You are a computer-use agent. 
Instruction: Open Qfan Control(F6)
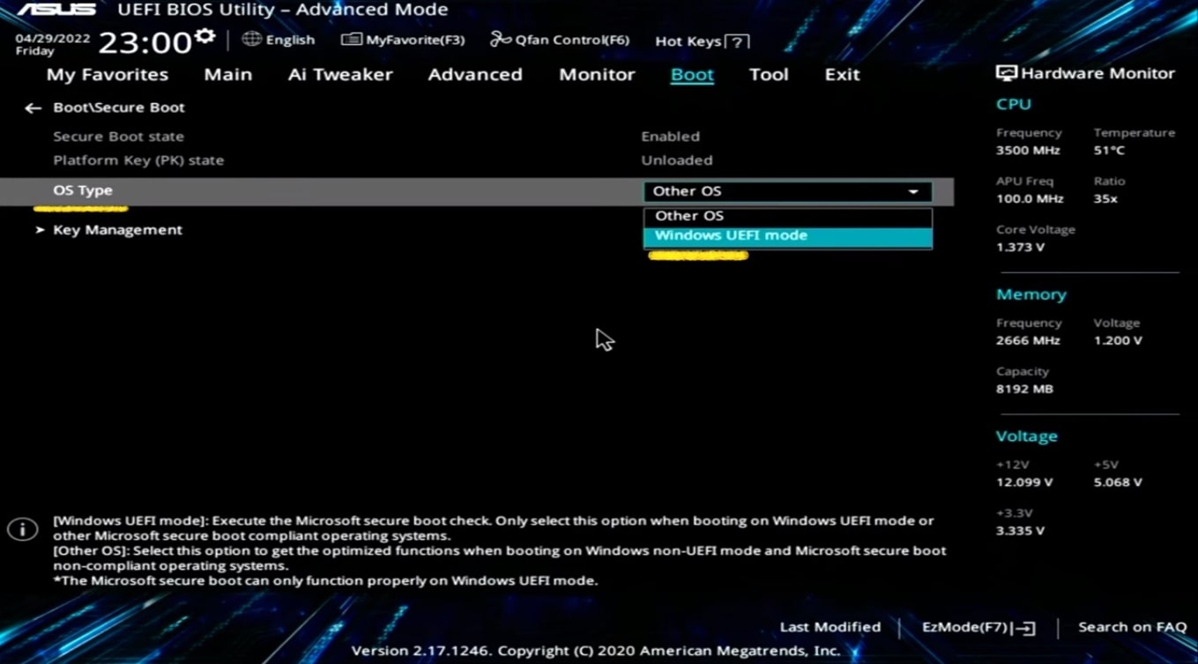[x=560, y=40]
